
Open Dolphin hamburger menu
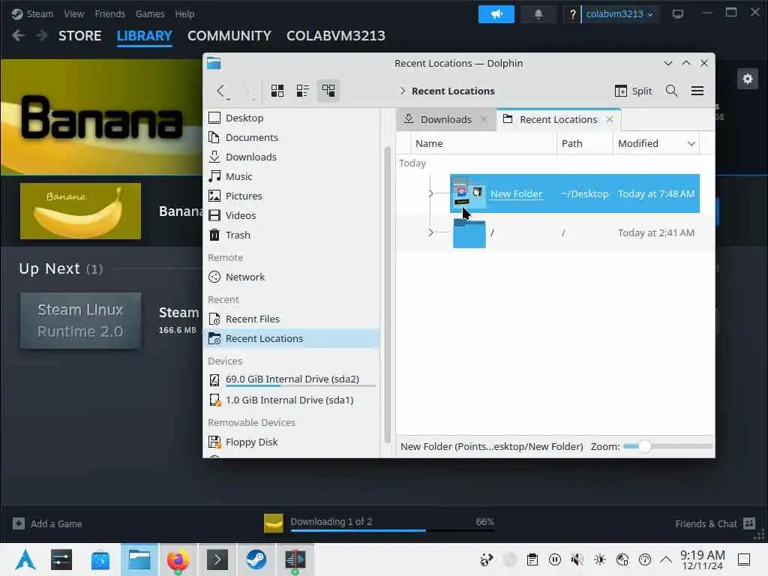697,91
